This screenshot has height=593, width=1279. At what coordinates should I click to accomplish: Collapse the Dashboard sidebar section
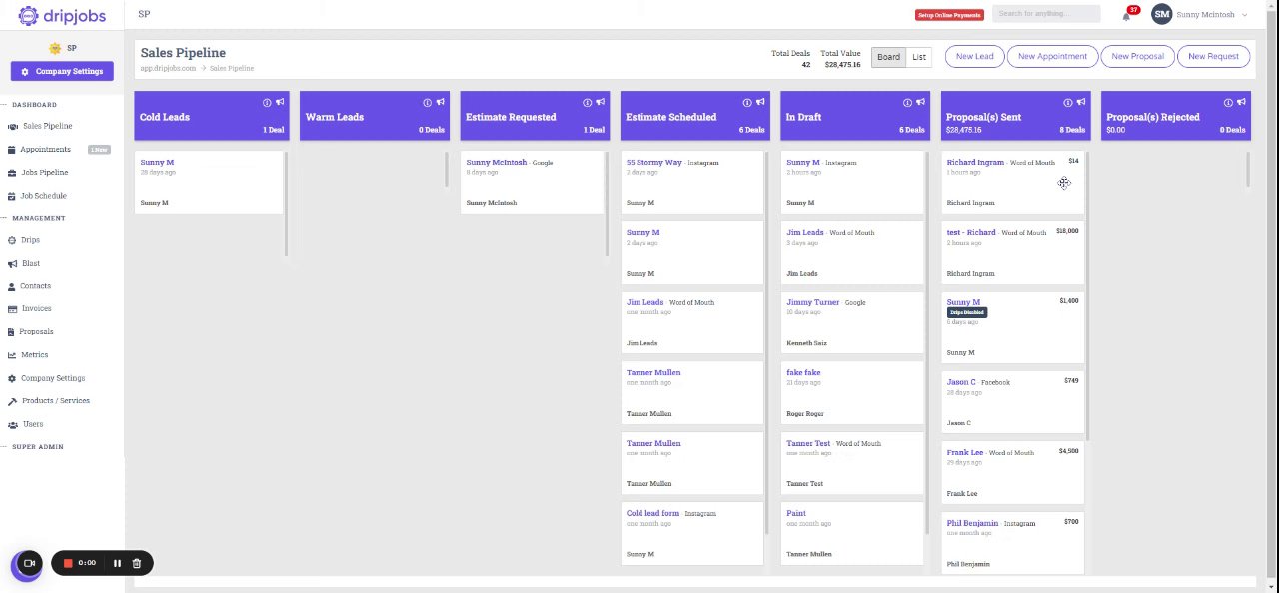[34, 105]
